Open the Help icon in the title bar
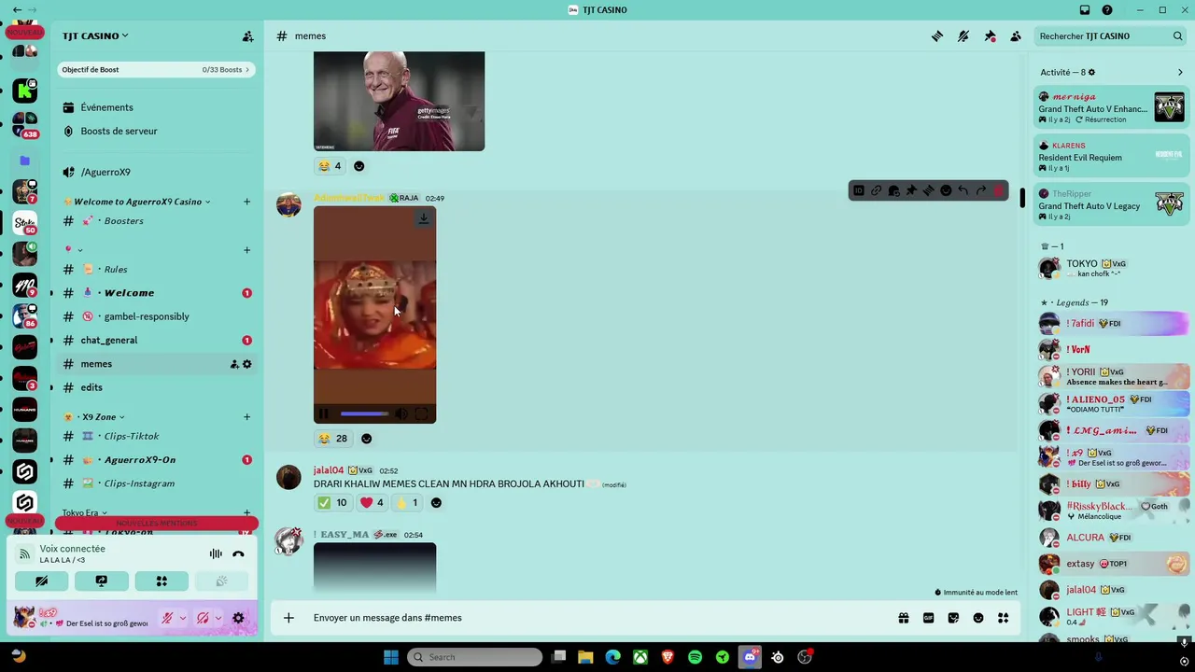Viewport: 1195px width, 672px height. click(x=1107, y=10)
